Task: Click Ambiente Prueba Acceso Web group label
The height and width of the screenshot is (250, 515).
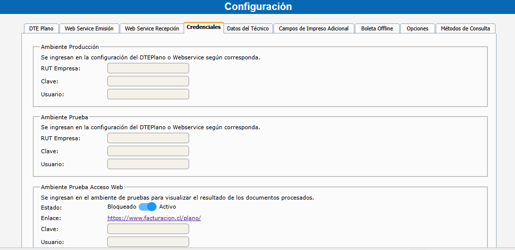Action: 82,187
